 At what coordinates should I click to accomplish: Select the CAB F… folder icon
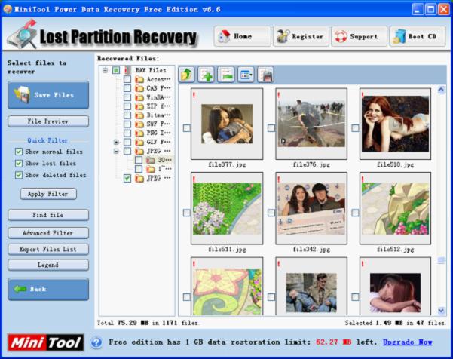click(x=139, y=88)
